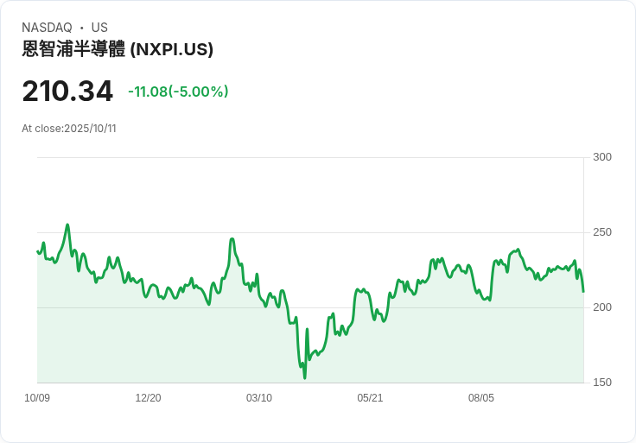This screenshot has width=636, height=443.
Task: Click the US market label
Action: click(x=99, y=28)
